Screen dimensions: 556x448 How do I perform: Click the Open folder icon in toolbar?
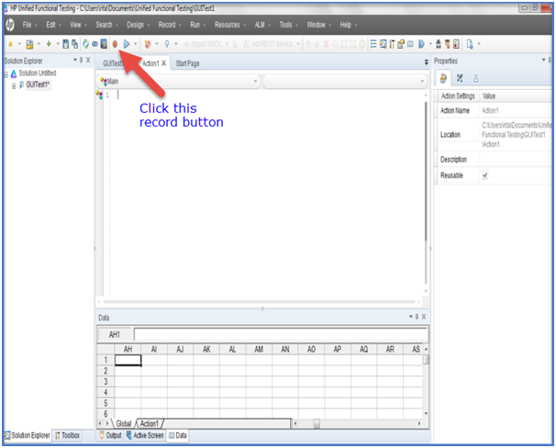[29, 44]
